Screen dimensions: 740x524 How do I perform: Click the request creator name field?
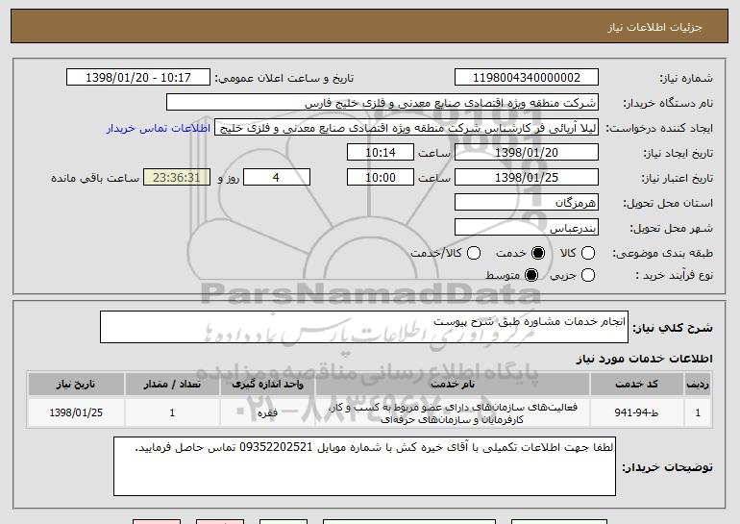(407, 128)
